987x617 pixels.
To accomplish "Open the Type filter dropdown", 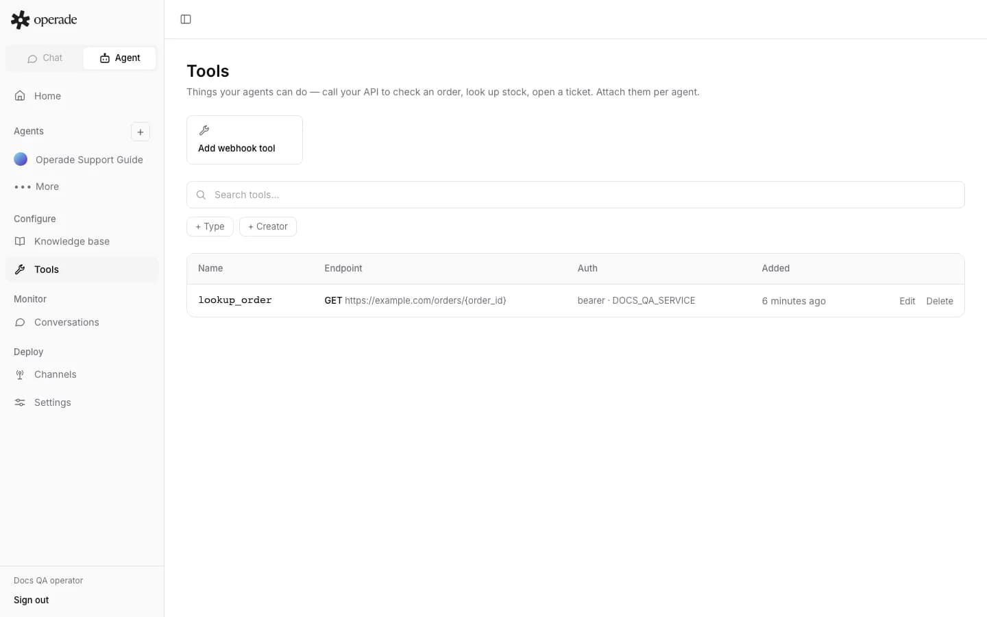I will [x=210, y=227].
